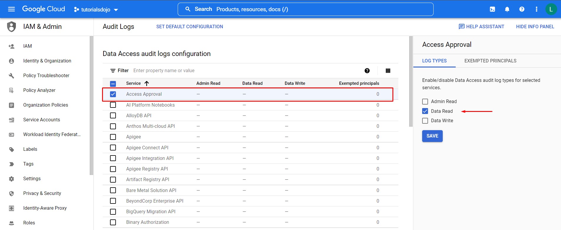
Task: Switch to the LOG TYPES tab
Action: tap(434, 61)
